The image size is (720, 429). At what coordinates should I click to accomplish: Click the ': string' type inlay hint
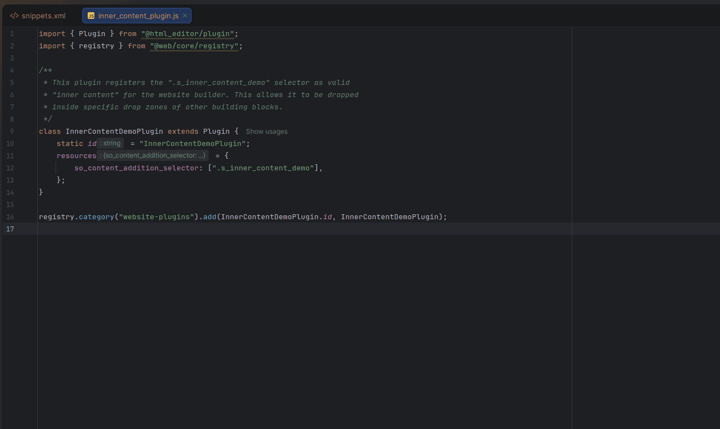click(x=110, y=143)
